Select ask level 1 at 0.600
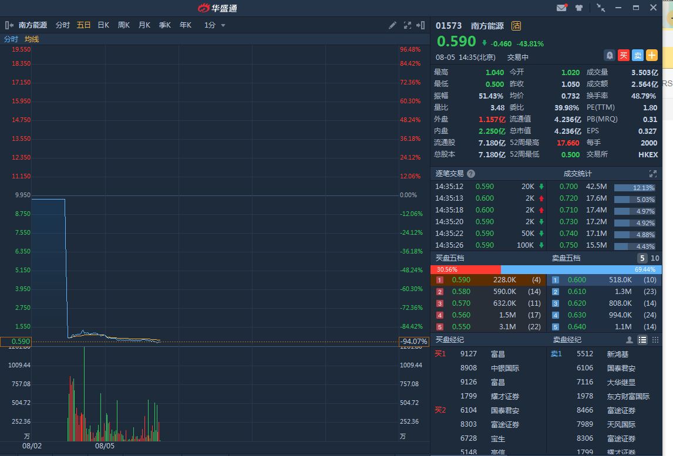Image resolution: width=673 pixels, height=456 pixels. click(x=604, y=280)
